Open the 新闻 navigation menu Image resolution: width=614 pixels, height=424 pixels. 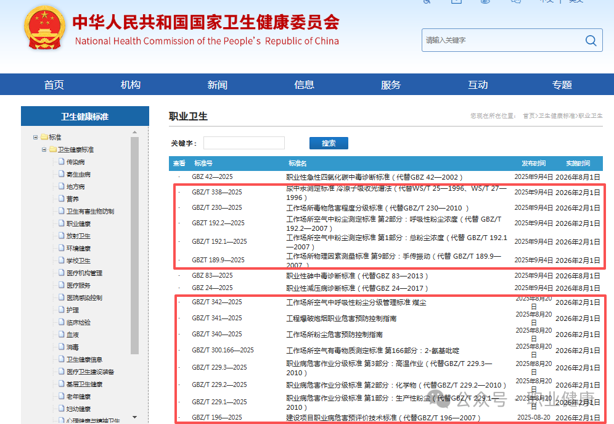point(217,85)
